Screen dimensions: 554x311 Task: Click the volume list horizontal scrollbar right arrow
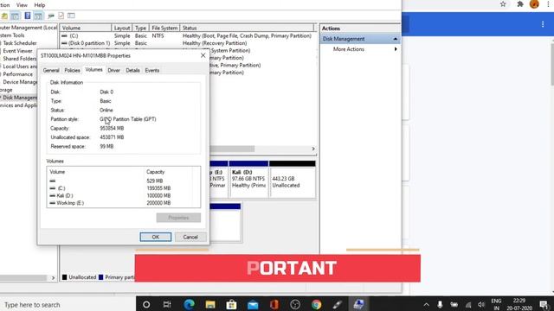[x=313, y=149]
